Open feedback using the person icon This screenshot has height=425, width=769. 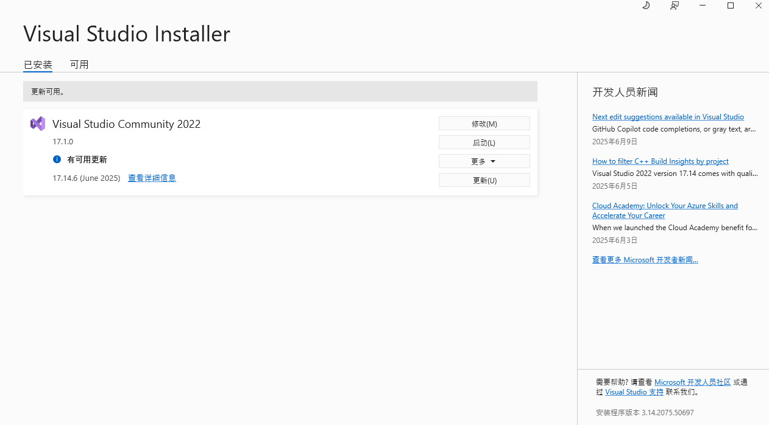click(675, 5)
